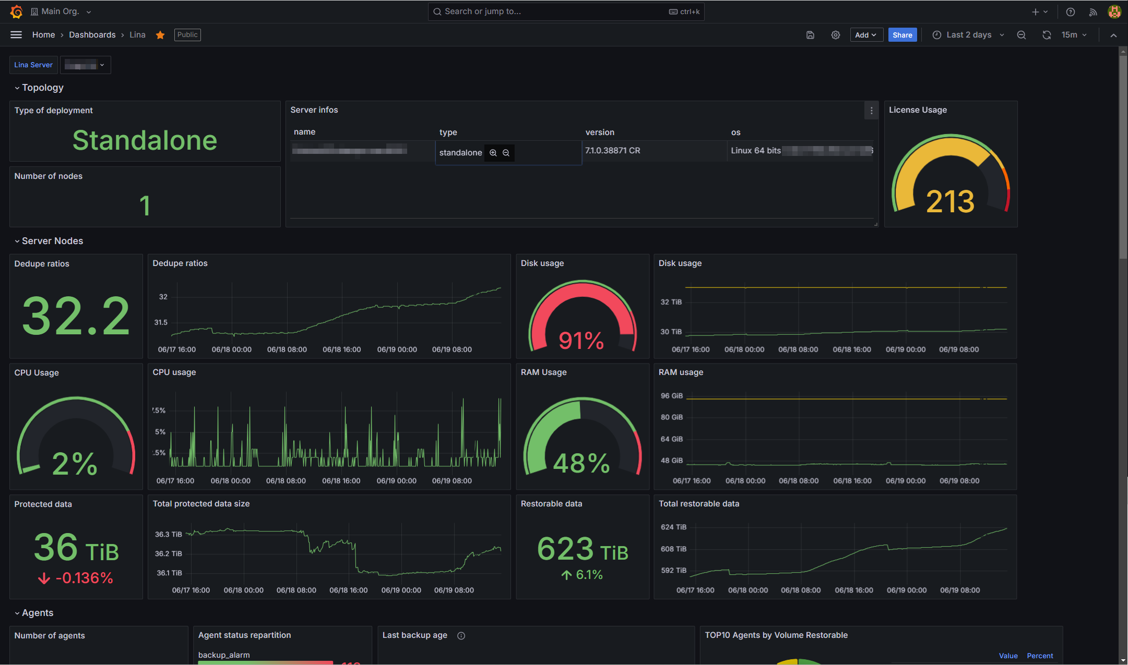Click the zoom out time range icon

tap(1022, 35)
